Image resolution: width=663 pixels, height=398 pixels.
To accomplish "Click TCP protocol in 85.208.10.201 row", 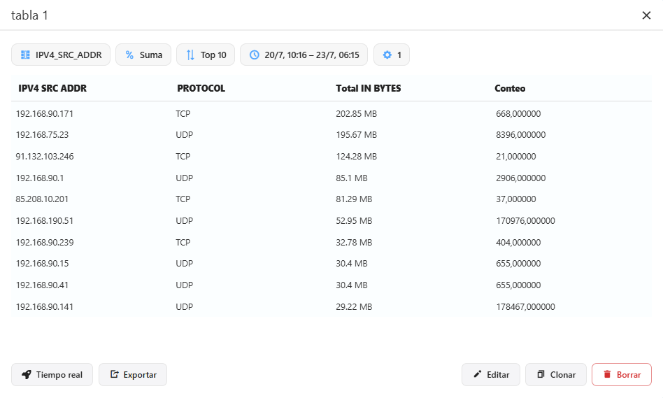I will click(x=183, y=199).
